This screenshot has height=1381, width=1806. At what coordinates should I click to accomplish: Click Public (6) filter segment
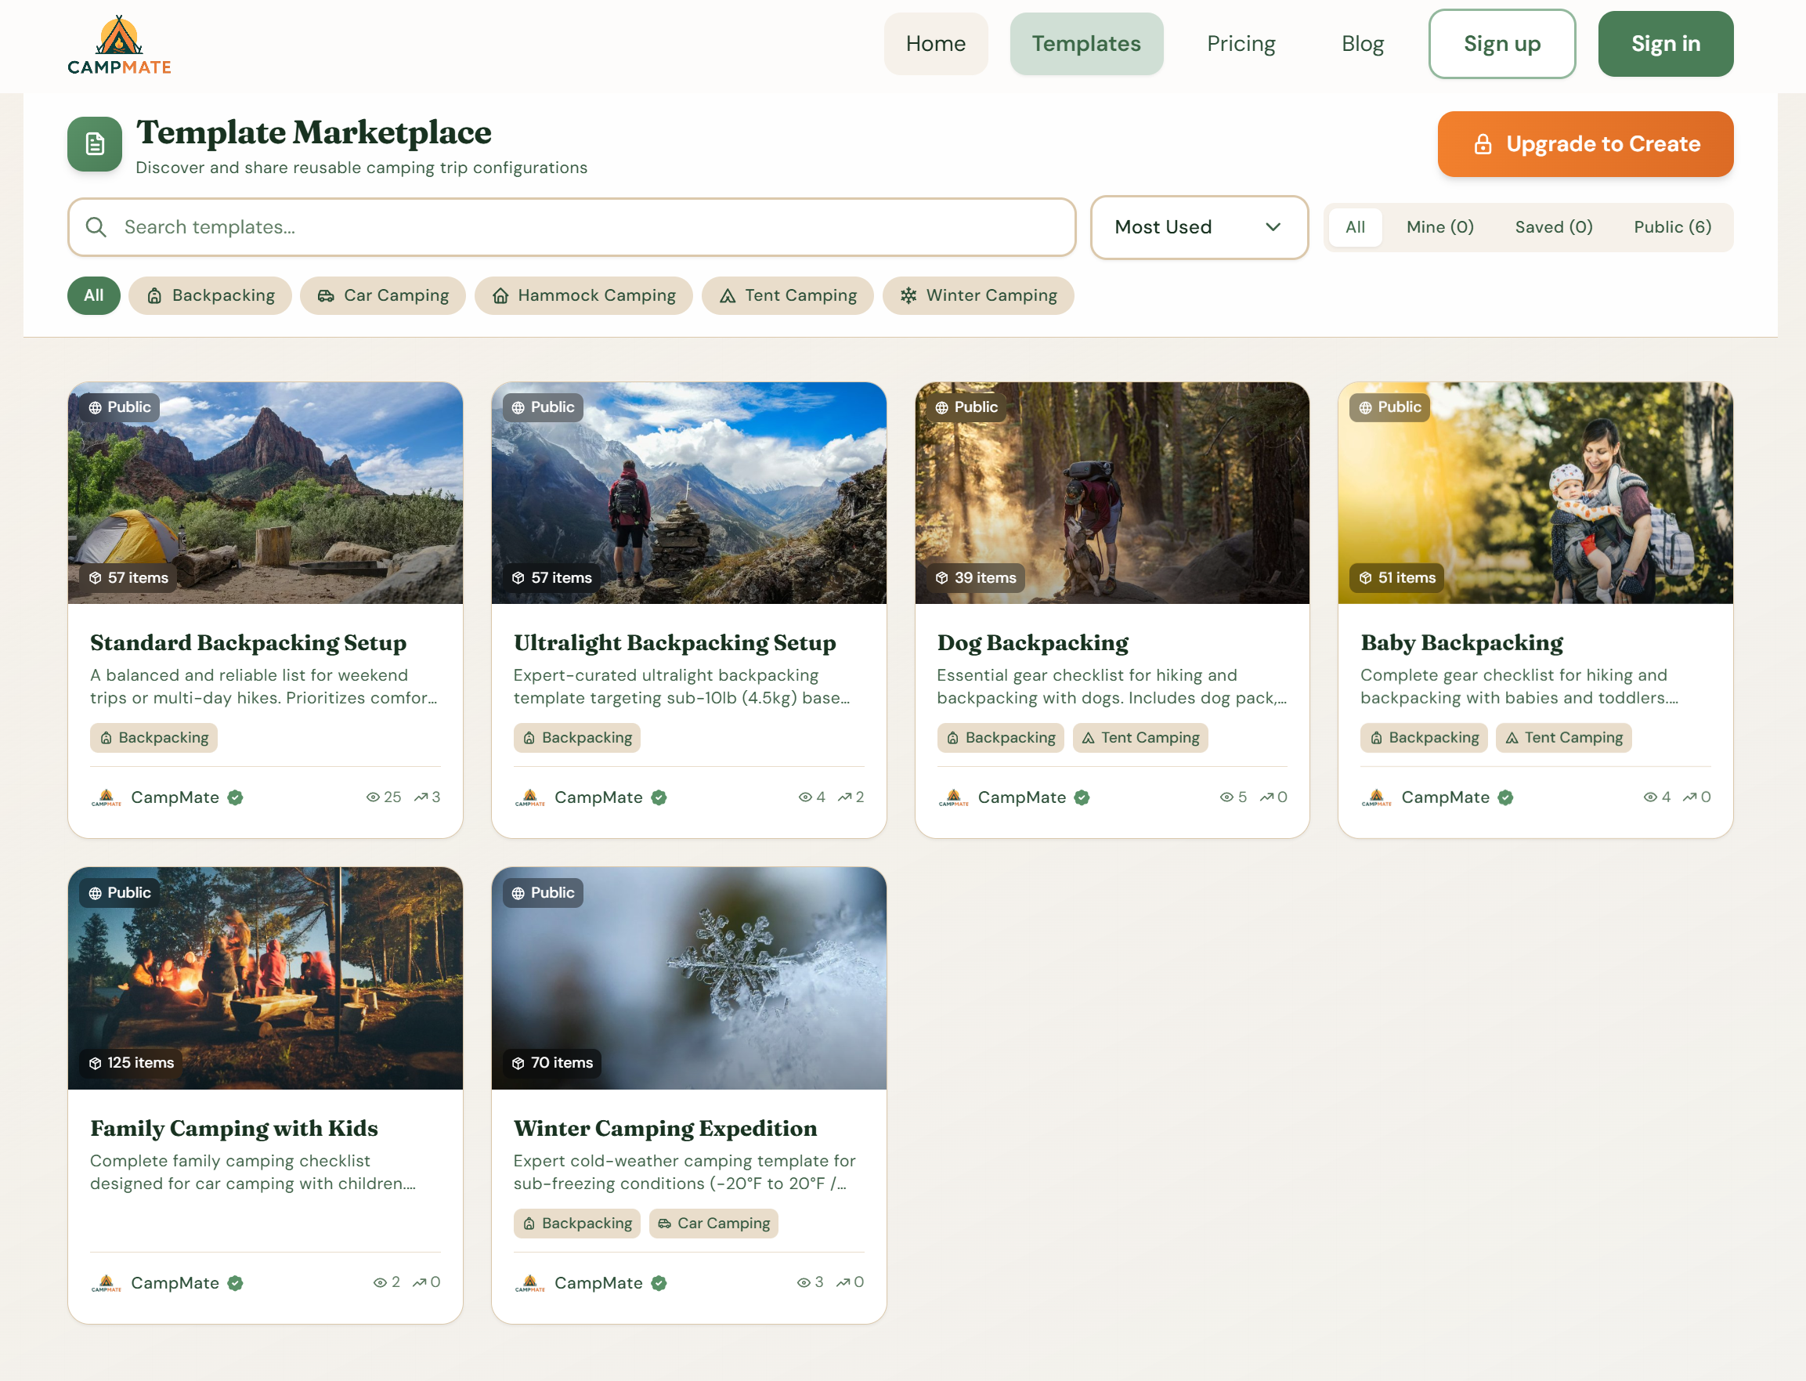coord(1672,227)
